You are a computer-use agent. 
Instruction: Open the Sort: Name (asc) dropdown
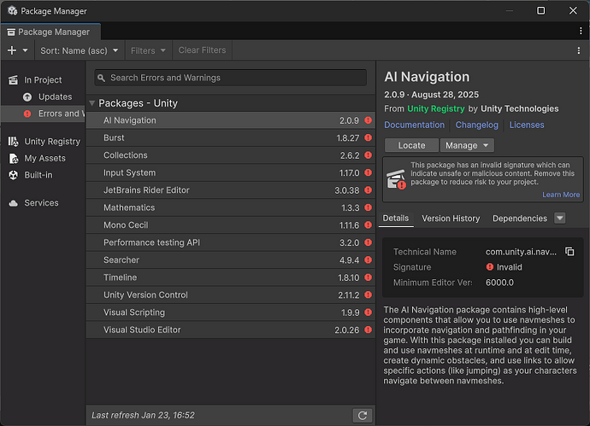(80, 50)
